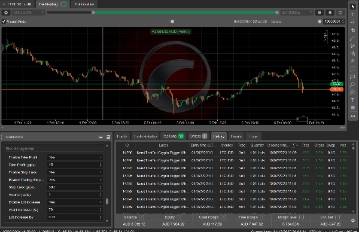Select the crosshair tool in drawing toolbar
This screenshot has width=359, height=232.
tap(352, 14)
